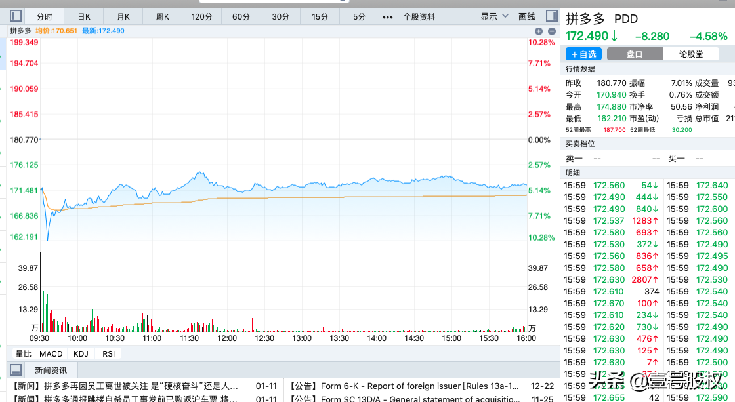Viewport: 735px width, 402px height.
Task: Toggle the left sidebar panel icon
Action: tap(16, 16)
